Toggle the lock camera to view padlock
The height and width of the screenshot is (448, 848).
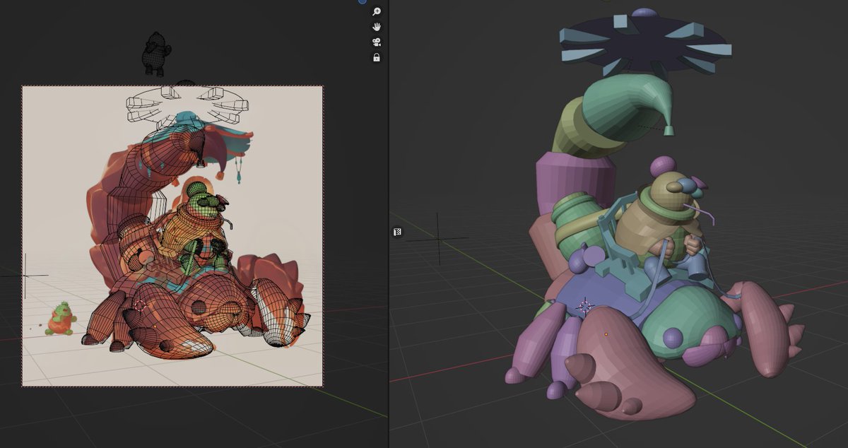(377, 57)
